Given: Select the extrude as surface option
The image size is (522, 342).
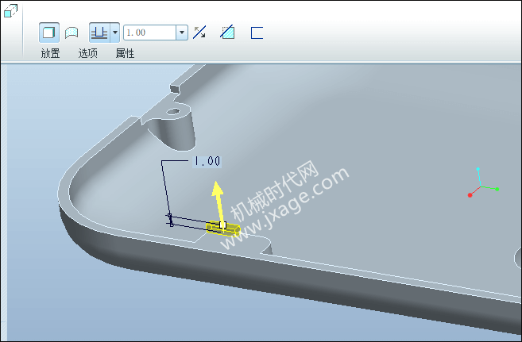Looking at the screenshot, I should (x=72, y=33).
